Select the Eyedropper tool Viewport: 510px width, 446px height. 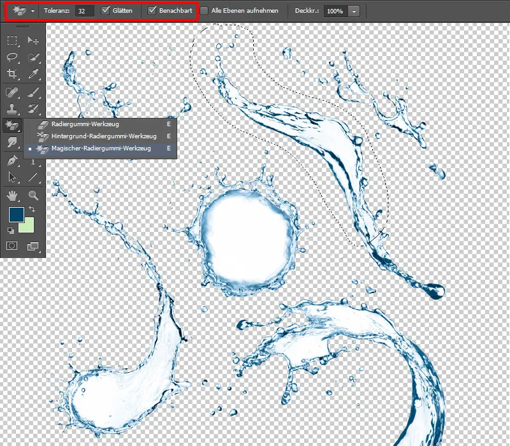point(33,74)
